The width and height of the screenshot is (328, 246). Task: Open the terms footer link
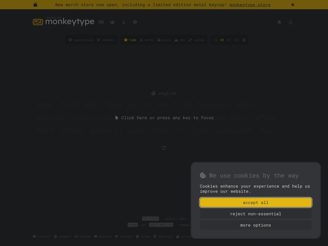click(143, 237)
